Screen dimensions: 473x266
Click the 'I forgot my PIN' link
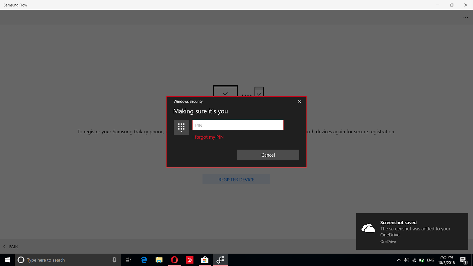208,137
